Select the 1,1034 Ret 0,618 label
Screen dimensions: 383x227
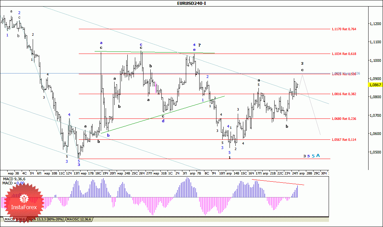[344, 54]
